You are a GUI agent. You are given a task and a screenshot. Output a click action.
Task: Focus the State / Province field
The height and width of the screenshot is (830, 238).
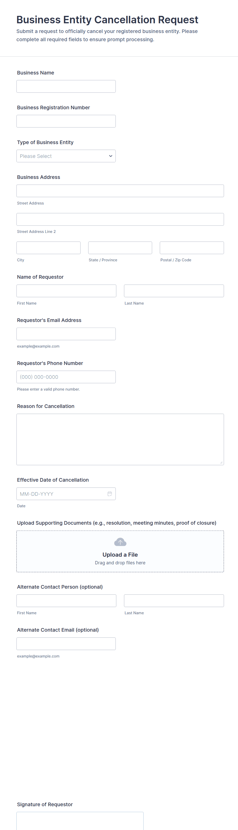(120, 248)
